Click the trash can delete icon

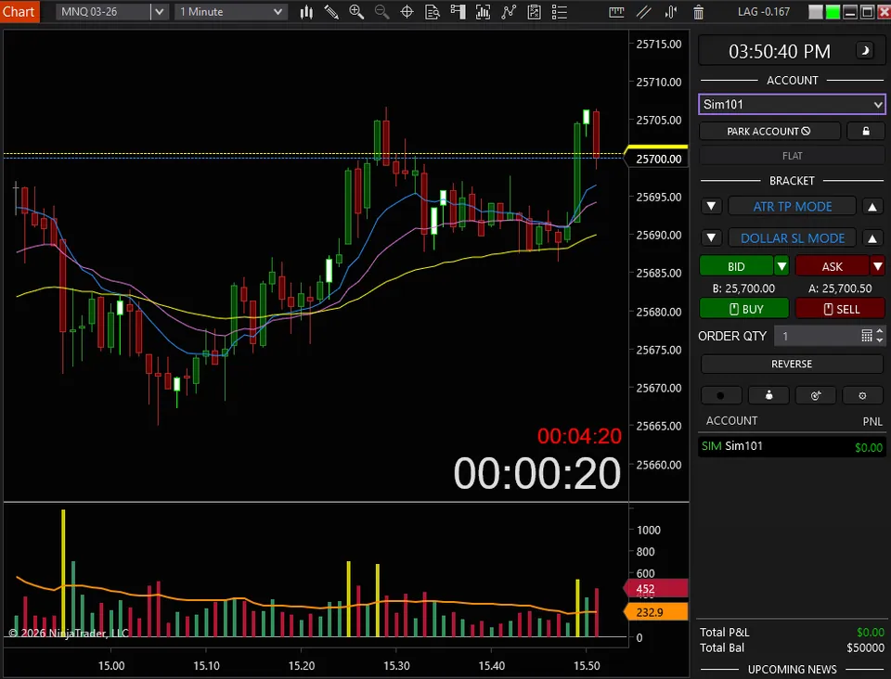(x=698, y=12)
